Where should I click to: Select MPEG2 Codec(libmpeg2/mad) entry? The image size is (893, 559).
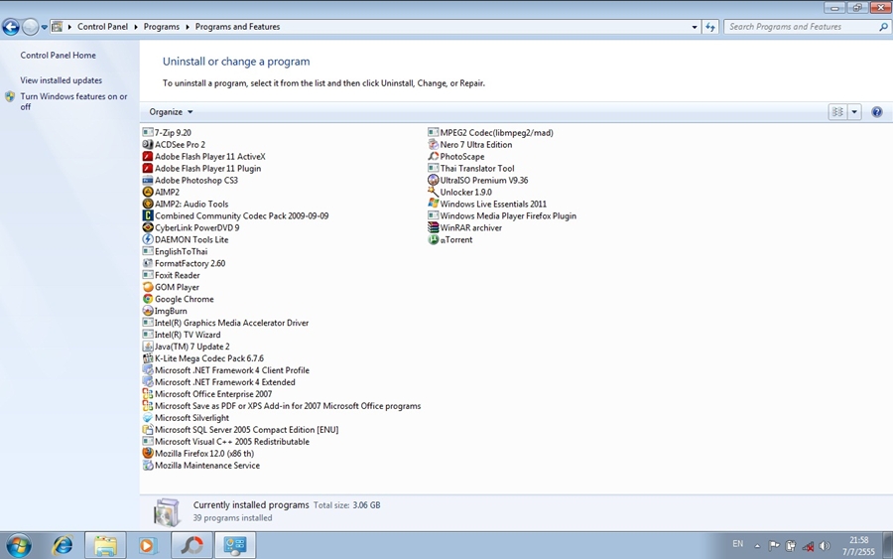(491, 132)
